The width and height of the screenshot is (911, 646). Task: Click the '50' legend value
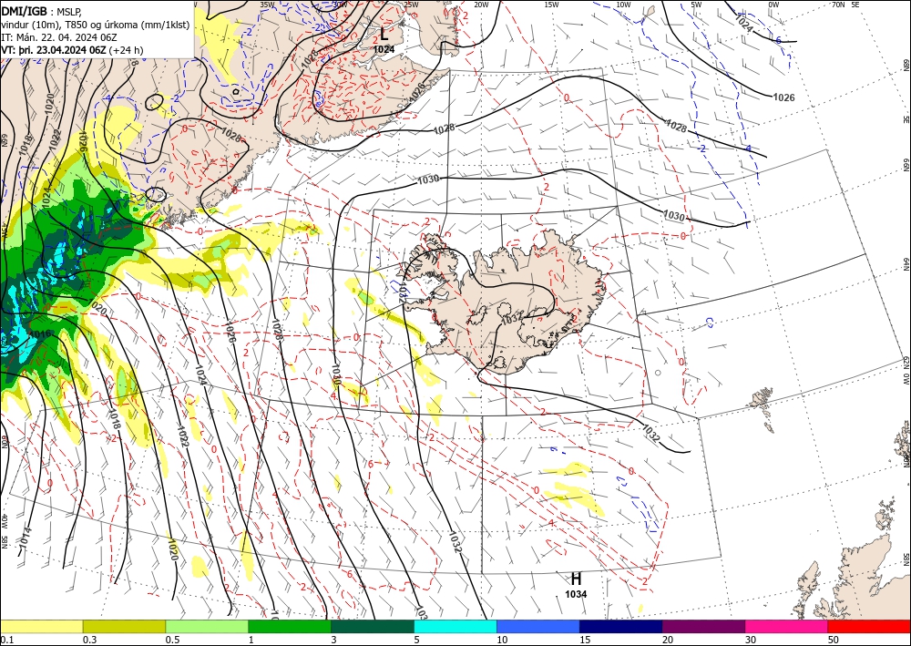(833, 640)
